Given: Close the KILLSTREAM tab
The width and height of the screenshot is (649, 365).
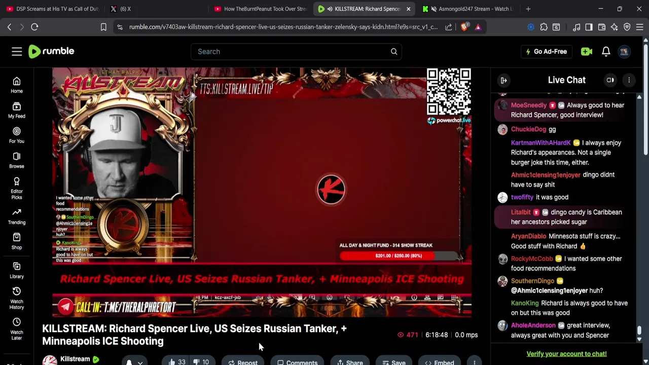Looking at the screenshot, I should (x=408, y=9).
